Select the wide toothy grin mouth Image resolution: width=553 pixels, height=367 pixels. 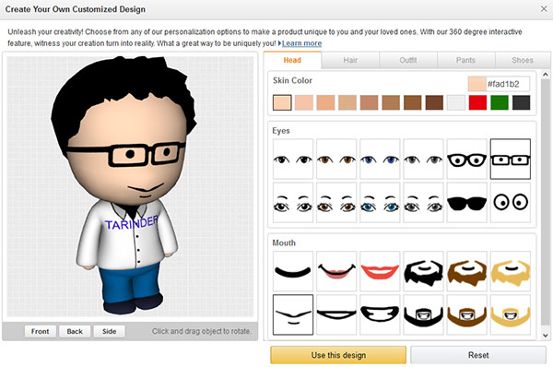click(x=380, y=314)
